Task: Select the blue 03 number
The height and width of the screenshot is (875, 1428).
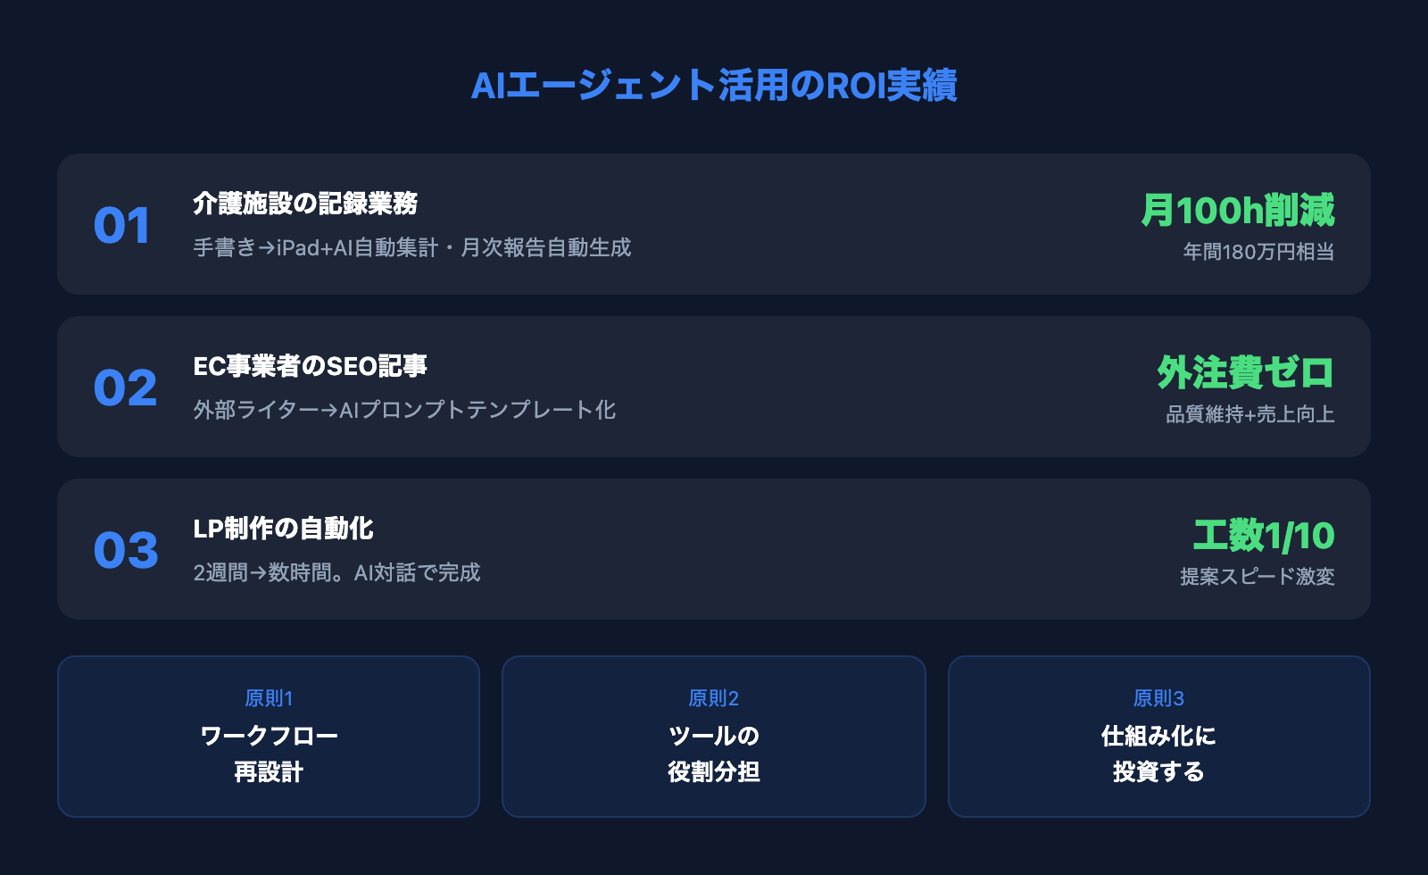Action: [x=126, y=550]
